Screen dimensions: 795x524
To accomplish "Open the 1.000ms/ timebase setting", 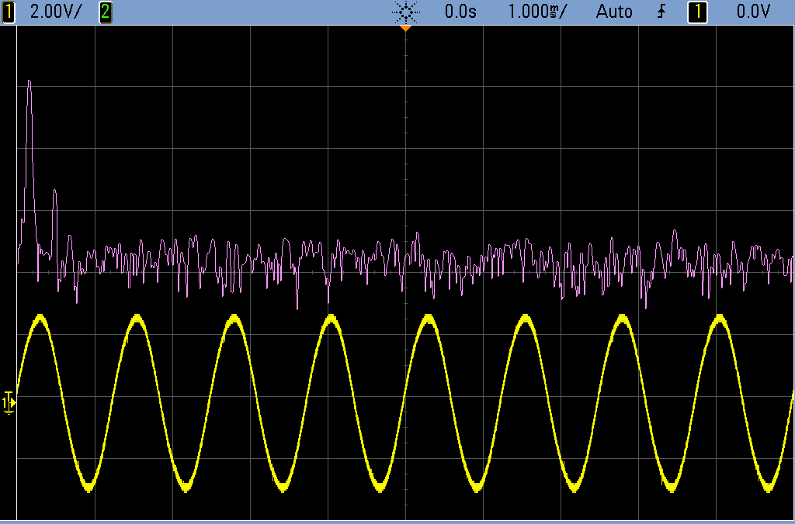I will pyautogui.click(x=537, y=12).
